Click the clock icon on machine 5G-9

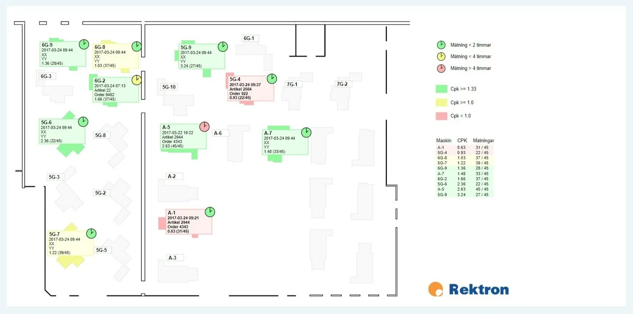coord(223,46)
